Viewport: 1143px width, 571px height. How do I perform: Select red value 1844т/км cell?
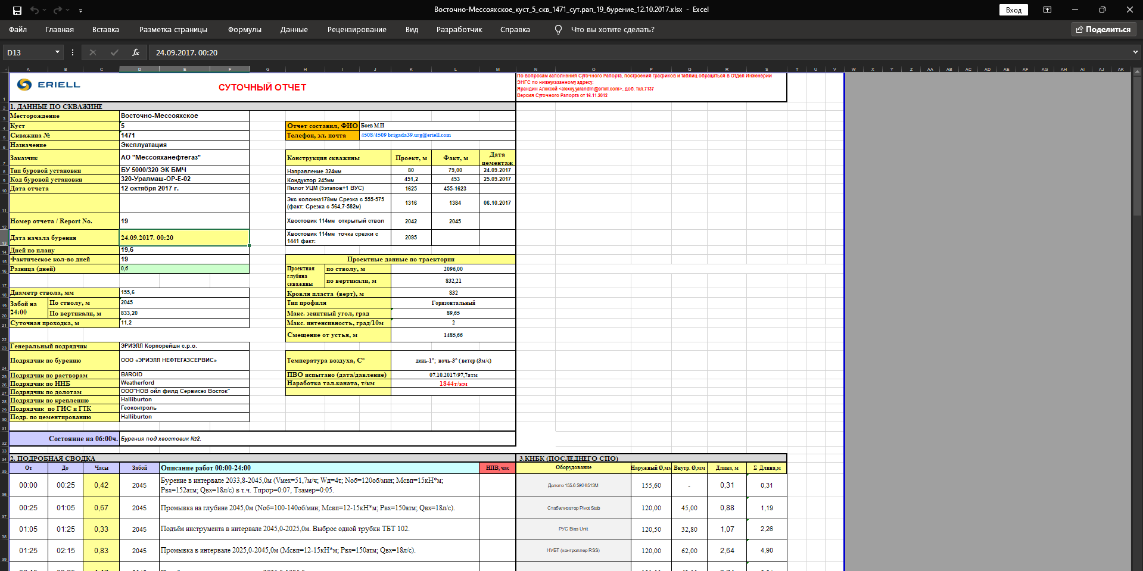453,383
